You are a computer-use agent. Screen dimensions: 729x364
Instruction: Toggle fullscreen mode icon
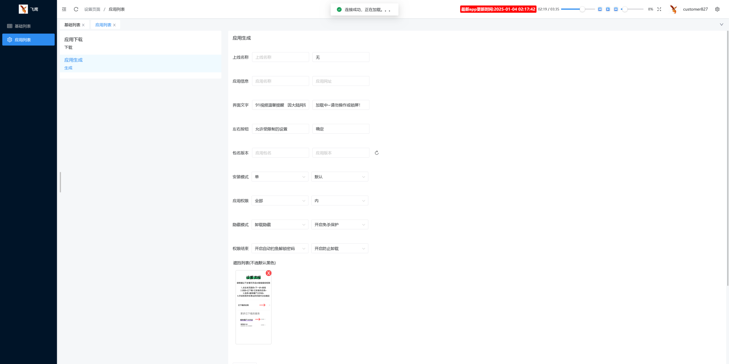[659, 9]
